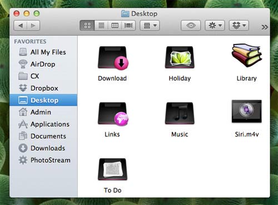Click the FAVORITES section header

click(x=30, y=42)
